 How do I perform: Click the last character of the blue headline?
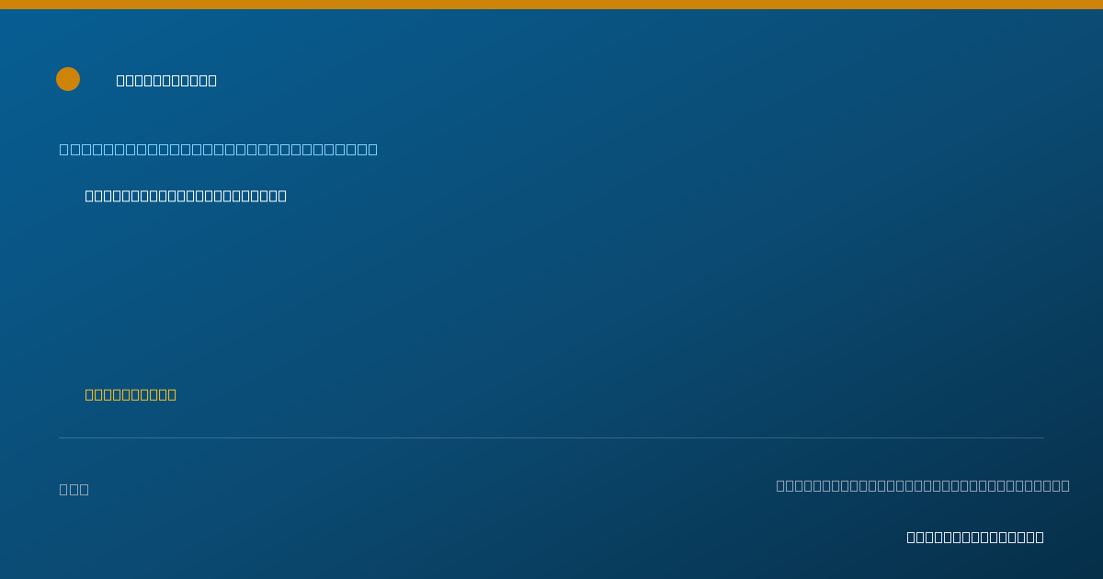coord(372,149)
